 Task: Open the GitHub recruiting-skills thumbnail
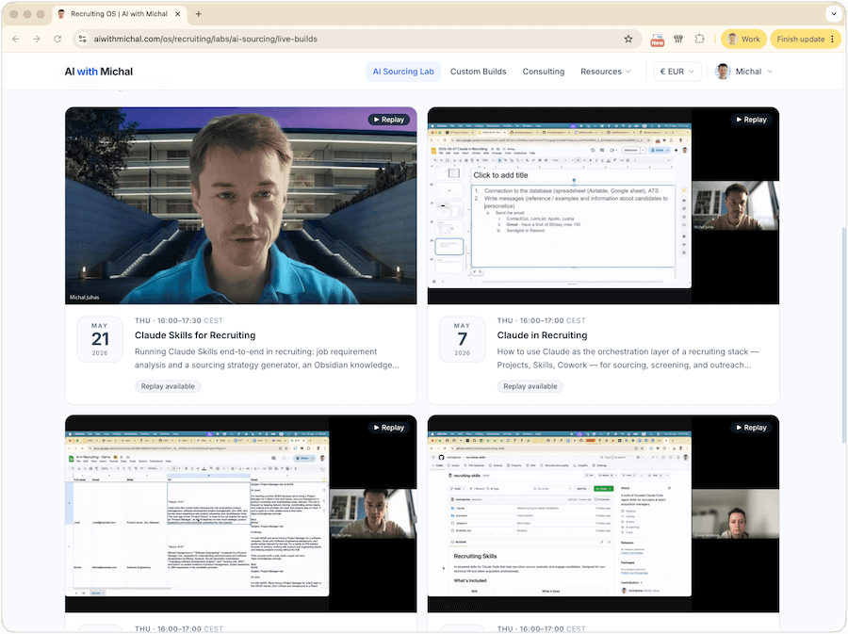[603, 513]
